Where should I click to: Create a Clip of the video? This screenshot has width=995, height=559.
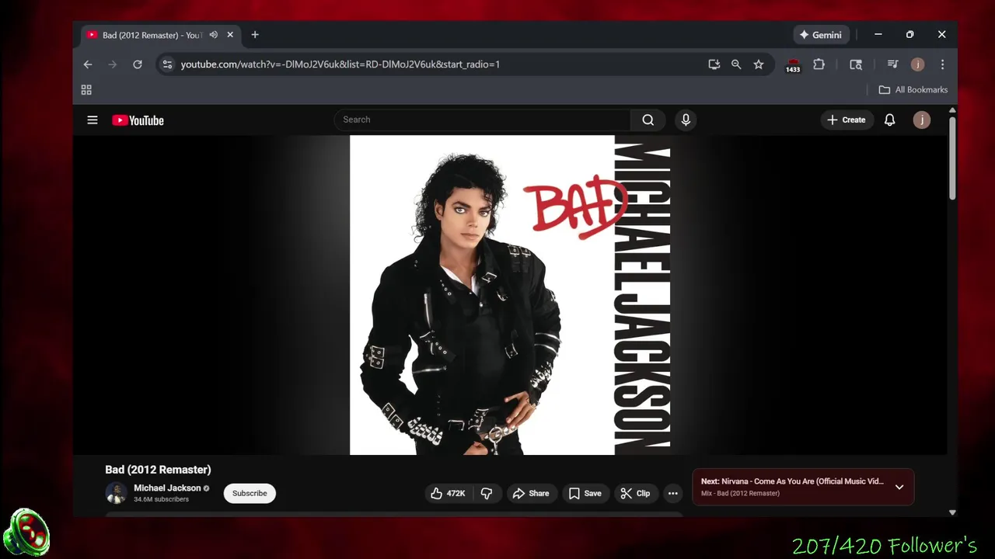[635, 494]
